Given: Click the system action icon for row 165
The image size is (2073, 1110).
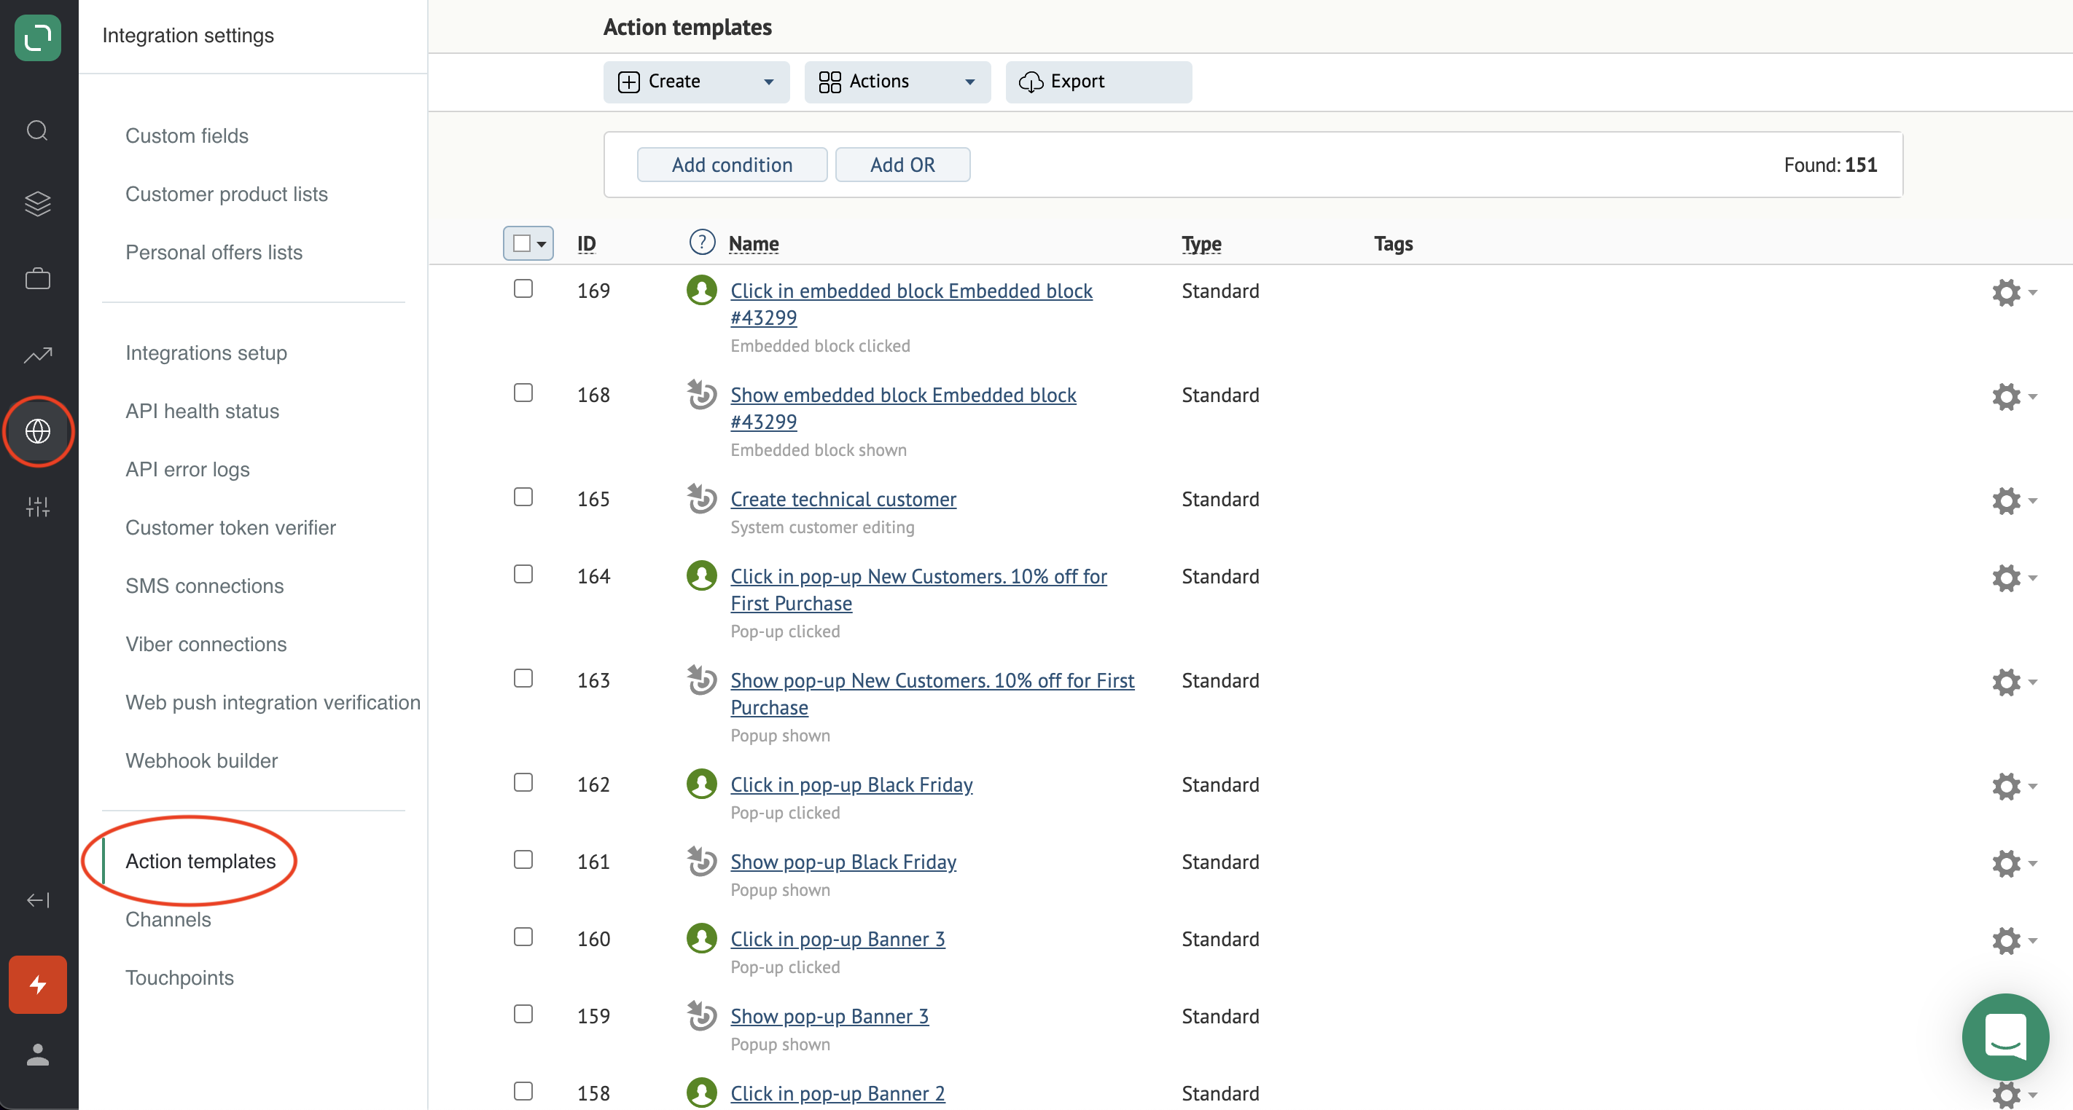Looking at the screenshot, I should (x=702, y=499).
